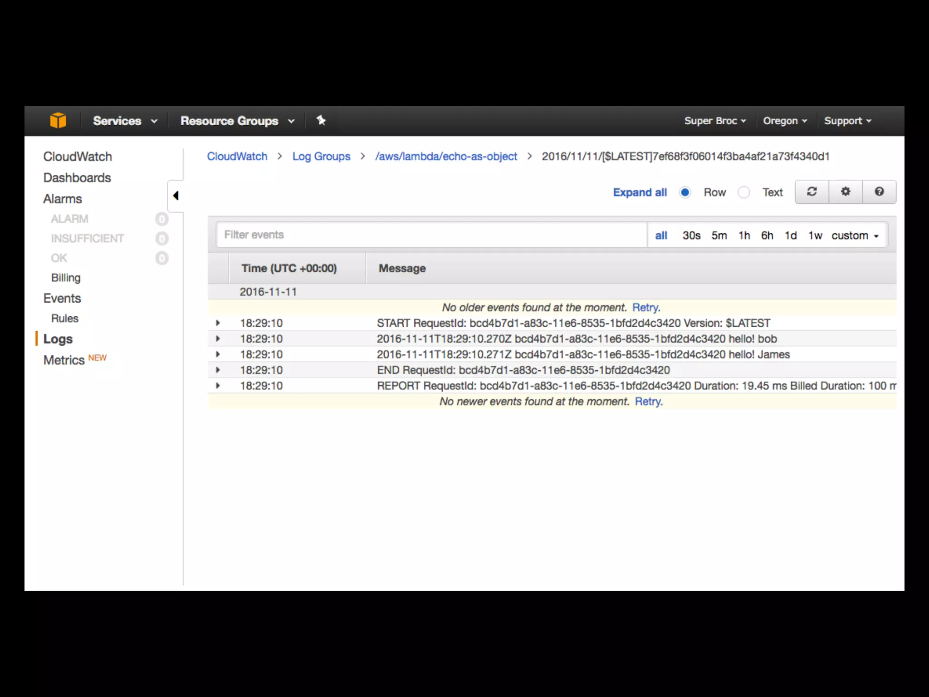Image resolution: width=929 pixels, height=697 pixels.
Task: Open Events in the sidebar
Action: click(x=62, y=299)
